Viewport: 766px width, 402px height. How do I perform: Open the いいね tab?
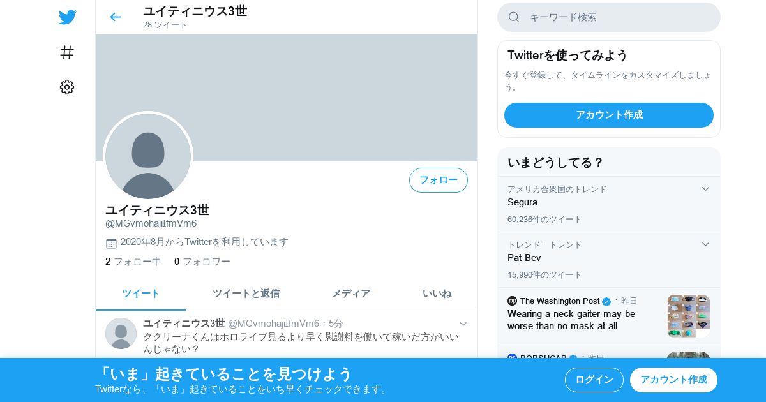point(437,294)
